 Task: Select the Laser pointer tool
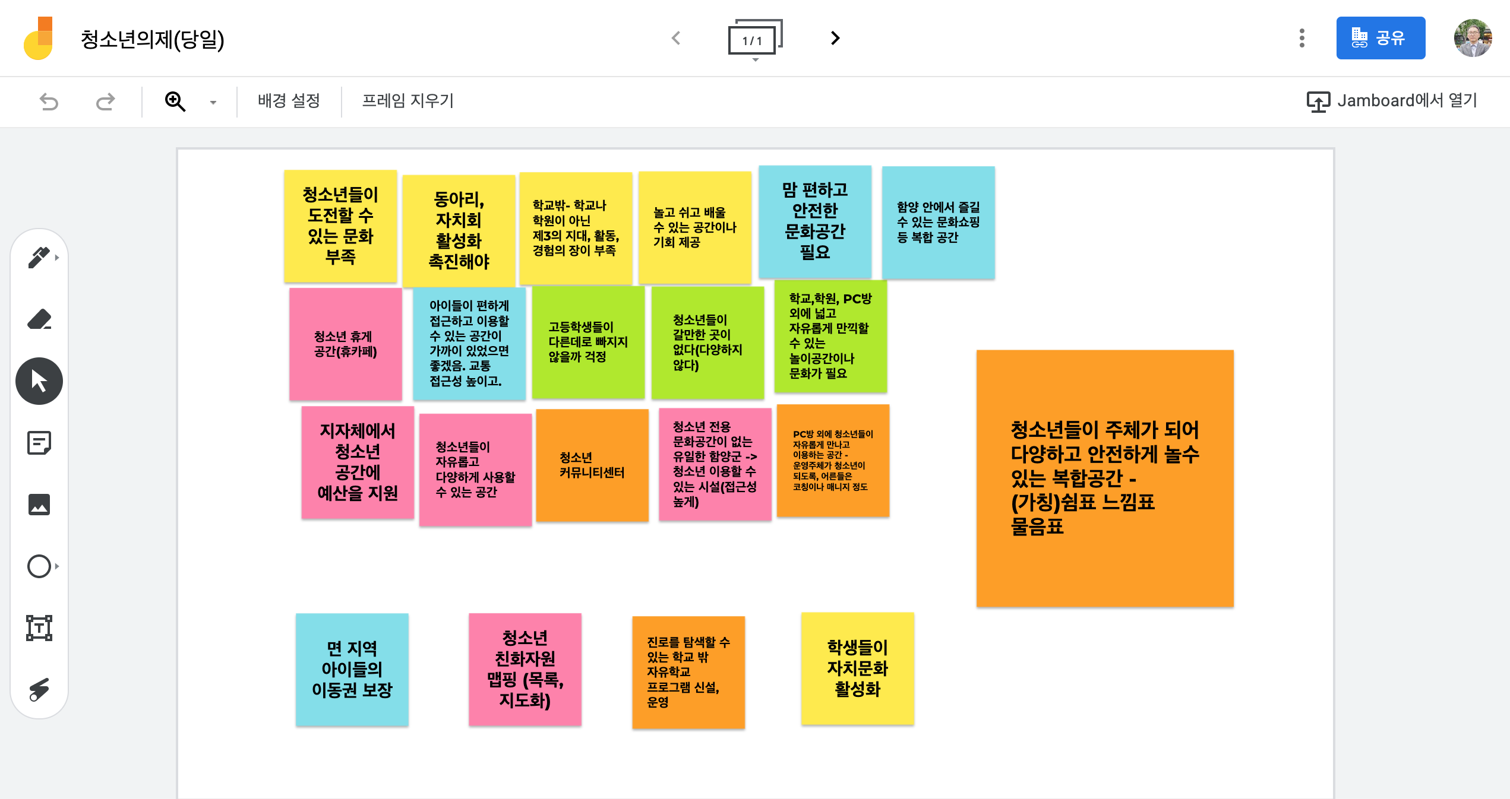39,689
